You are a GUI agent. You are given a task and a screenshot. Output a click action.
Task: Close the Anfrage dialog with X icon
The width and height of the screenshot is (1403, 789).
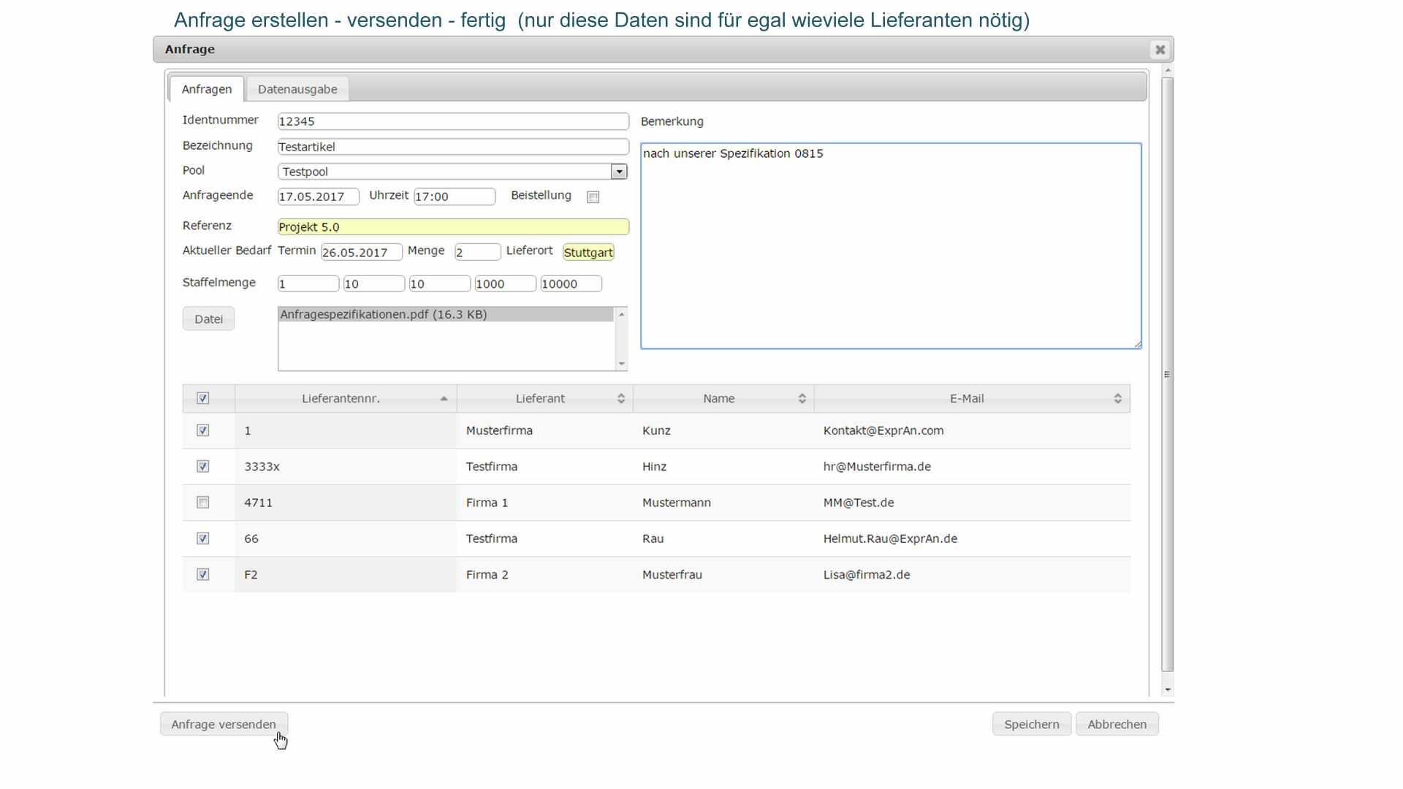pyautogui.click(x=1160, y=50)
